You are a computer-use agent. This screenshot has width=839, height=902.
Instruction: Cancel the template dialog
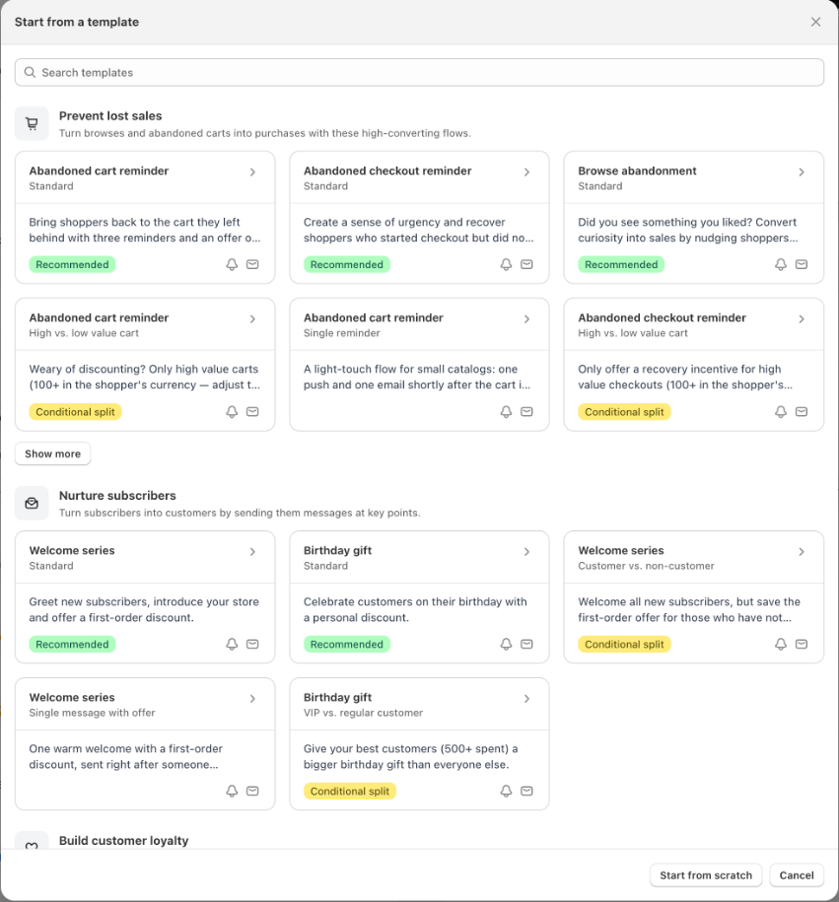click(x=797, y=875)
